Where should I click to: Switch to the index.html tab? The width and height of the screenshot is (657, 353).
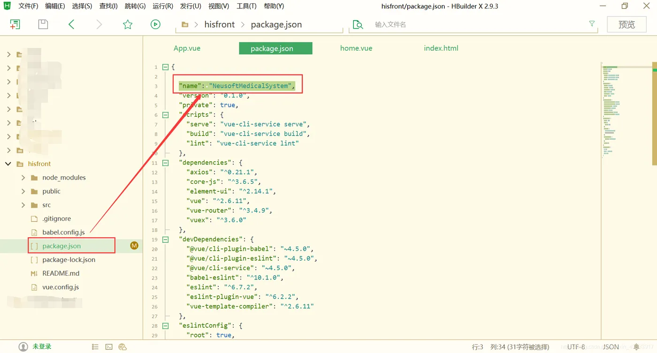[x=441, y=48]
